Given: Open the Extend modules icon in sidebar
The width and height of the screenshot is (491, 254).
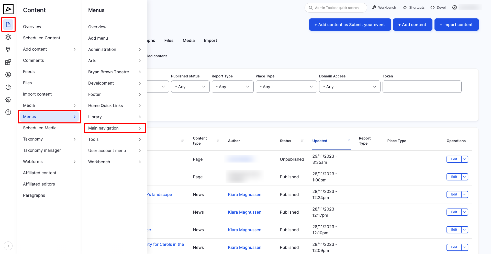Looking at the screenshot, I should [x=8, y=62].
